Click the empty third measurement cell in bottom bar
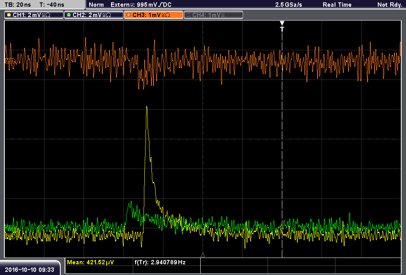The width and height of the screenshot is (406, 275). (234, 262)
